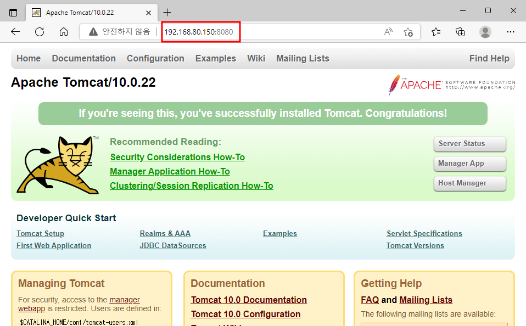Click the Host Manager button
The image size is (526, 326).
pos(469,183)
